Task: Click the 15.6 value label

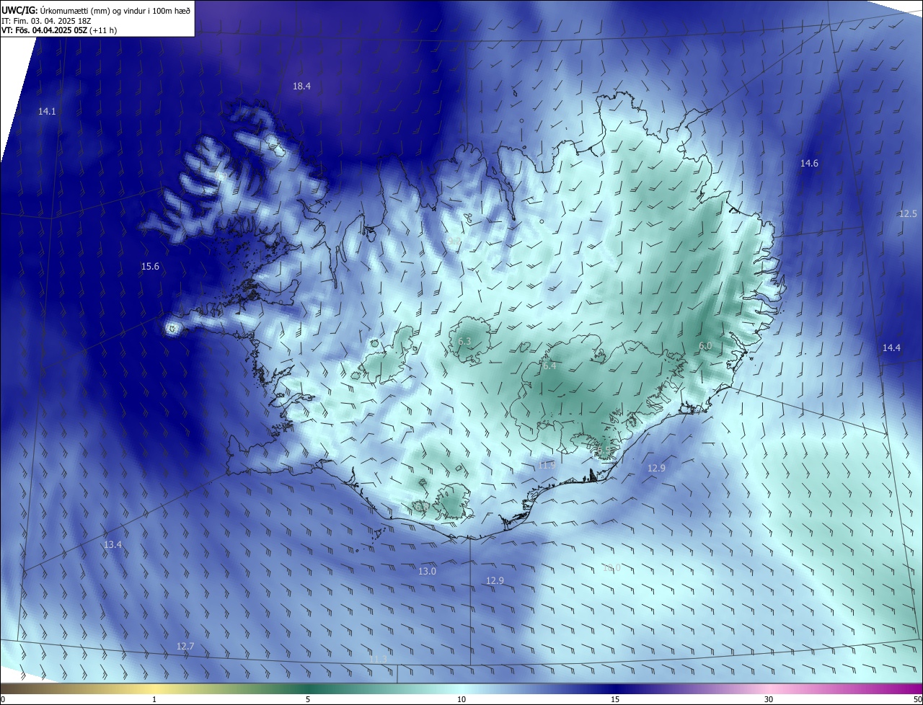Action: pyautogui.click(x=150, y=267)
